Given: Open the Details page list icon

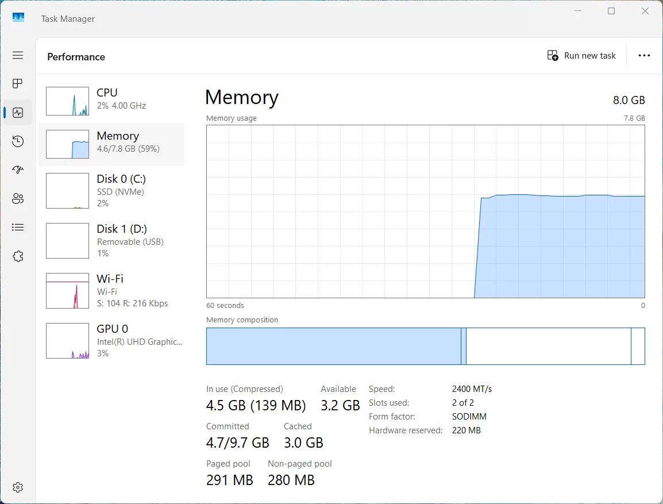Looking at the screenshot, I should [x=18, y=228].
